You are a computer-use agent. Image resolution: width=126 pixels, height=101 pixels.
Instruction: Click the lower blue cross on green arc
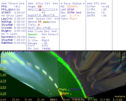pos(81,86)
